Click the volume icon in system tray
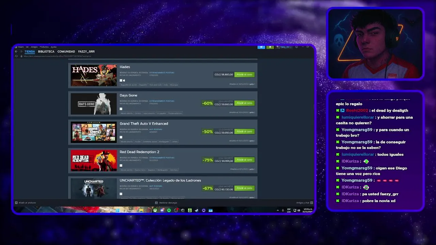The height and width of the screenshot is (245, 436). (299, 210)
